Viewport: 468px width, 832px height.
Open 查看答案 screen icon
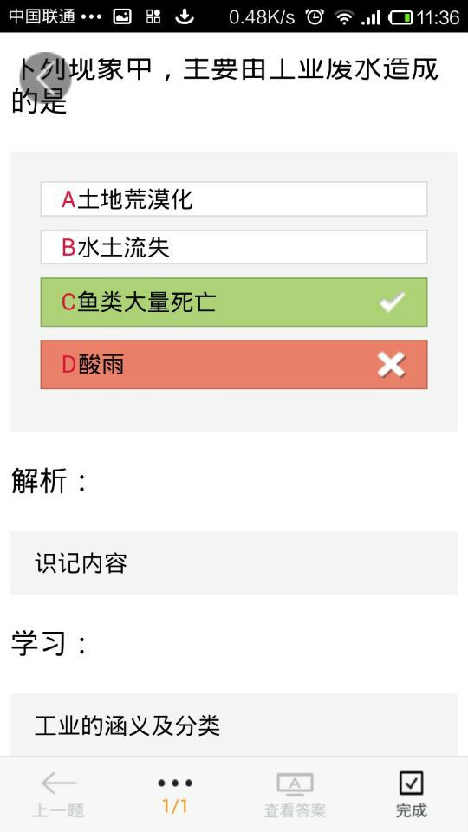(295, 784)
